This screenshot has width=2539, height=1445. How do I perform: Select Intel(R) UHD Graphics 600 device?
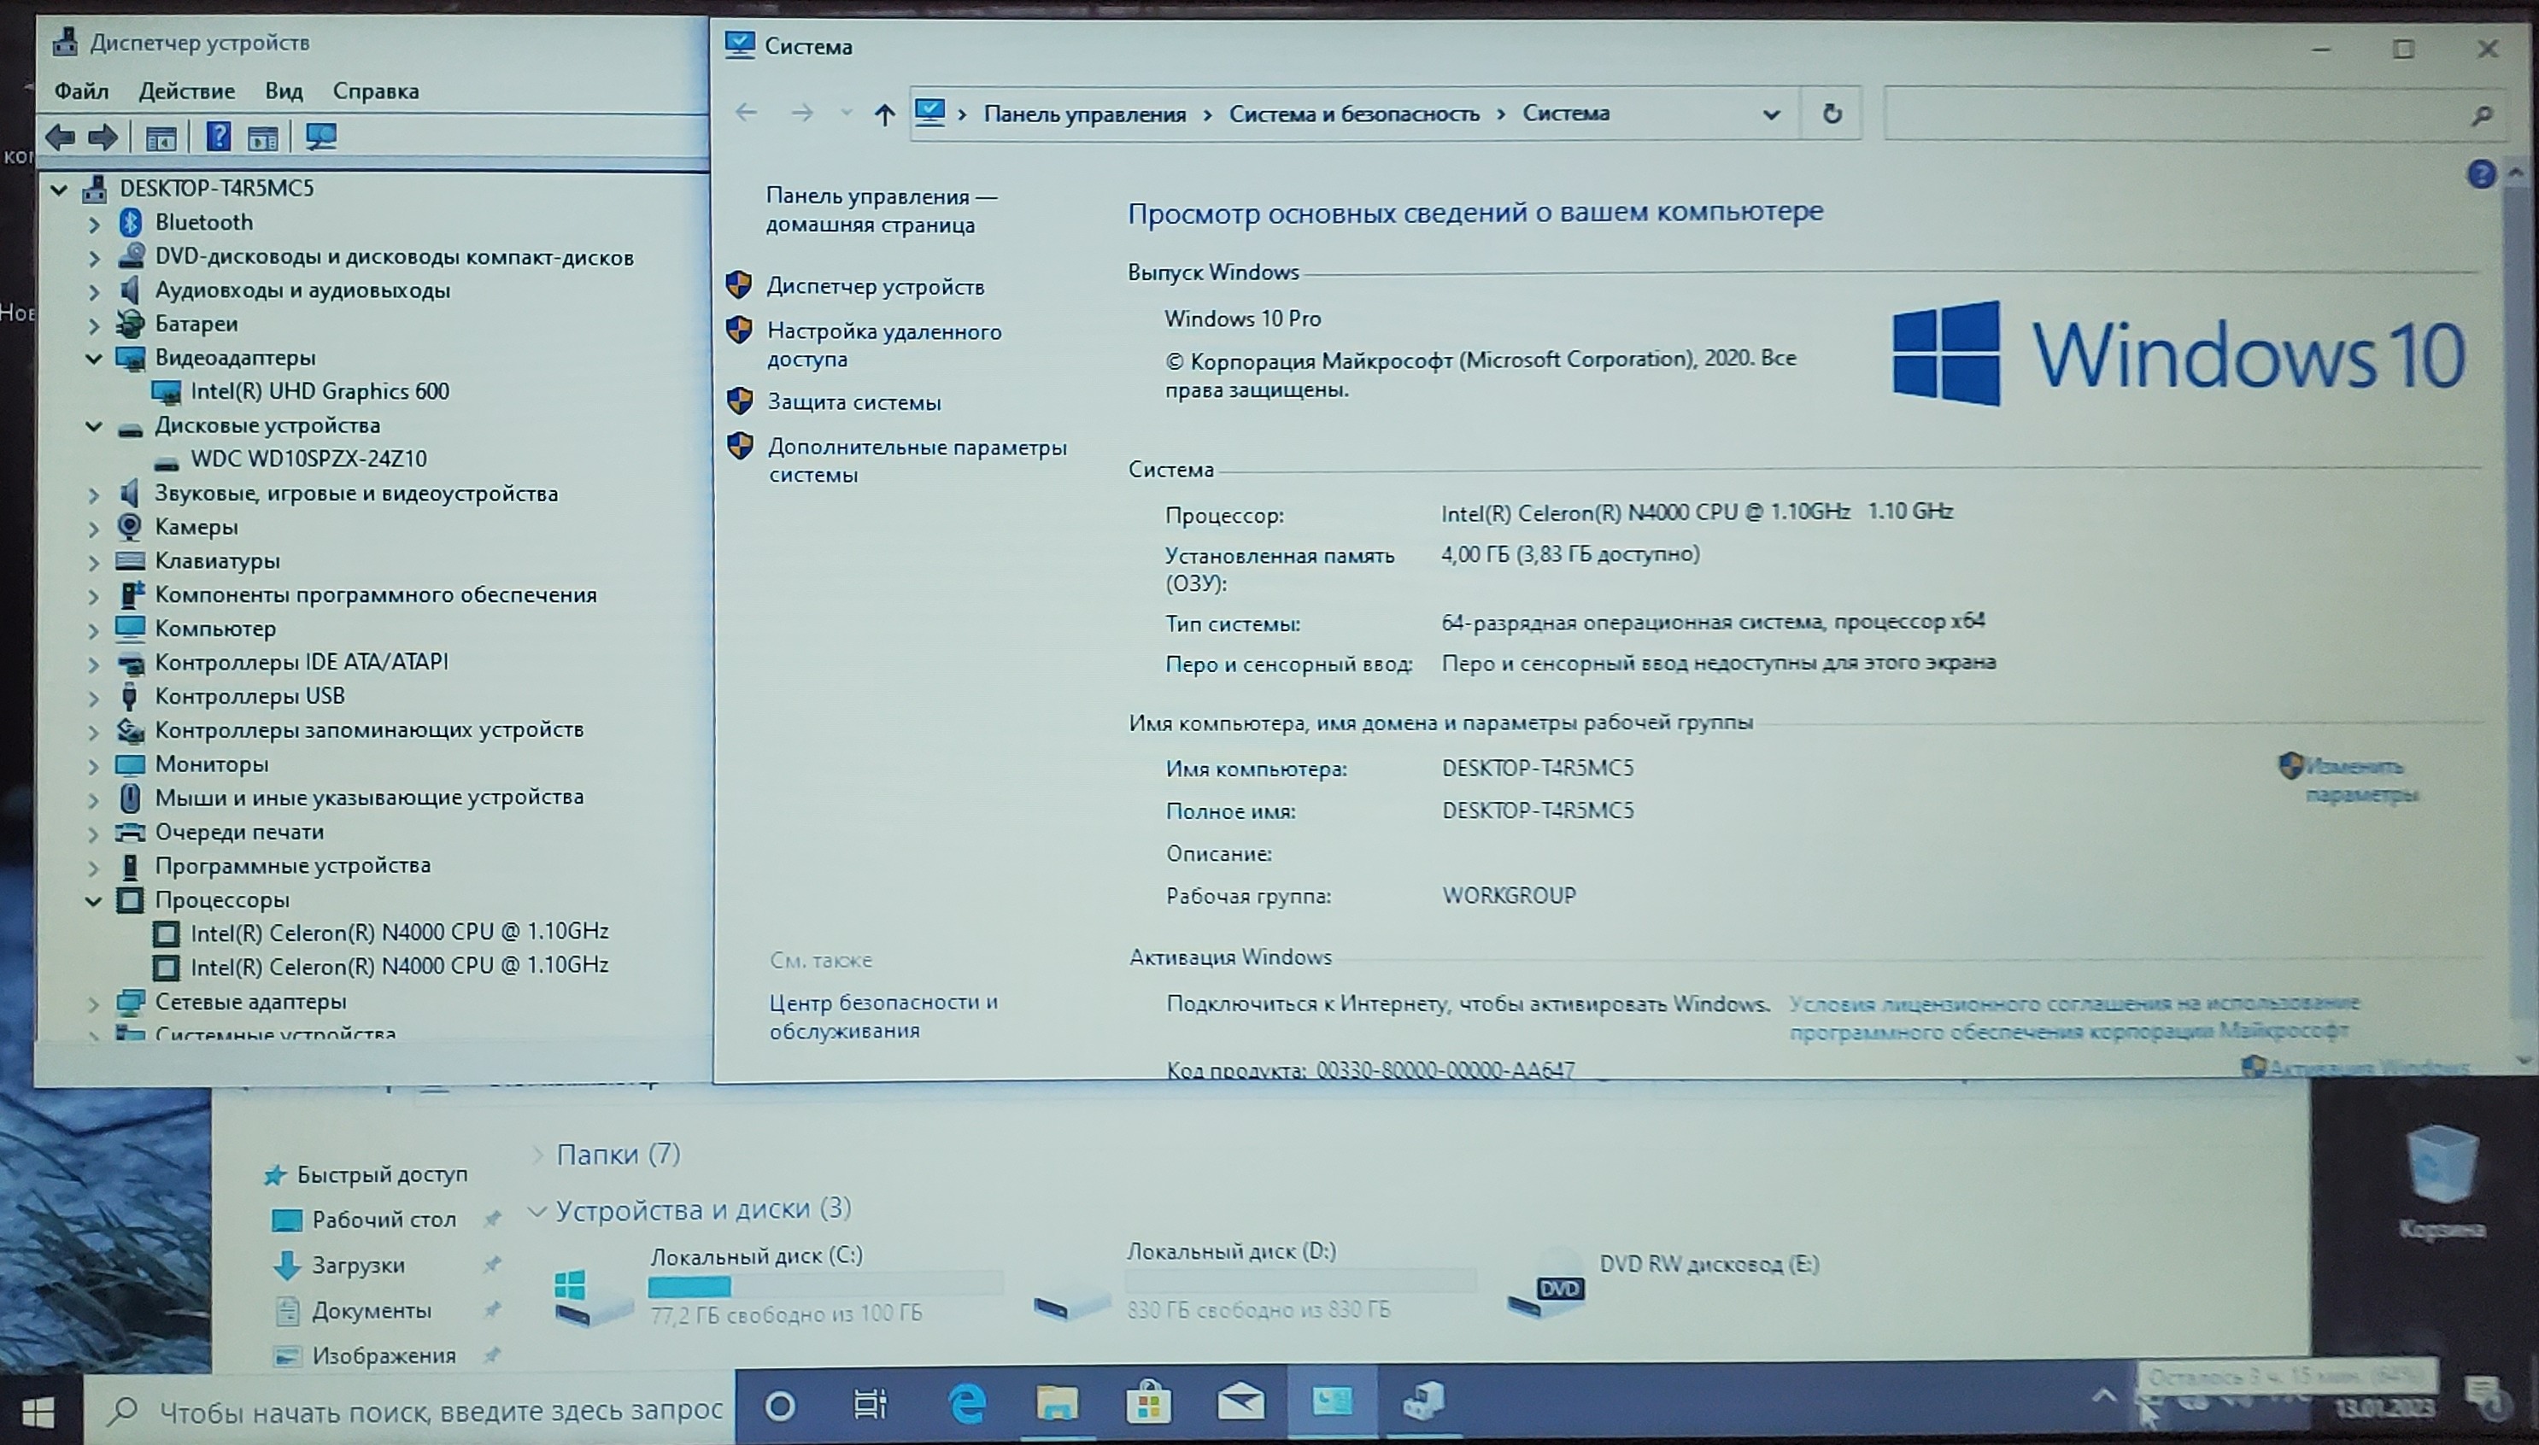pyautogui.click(x=320, y=392)
